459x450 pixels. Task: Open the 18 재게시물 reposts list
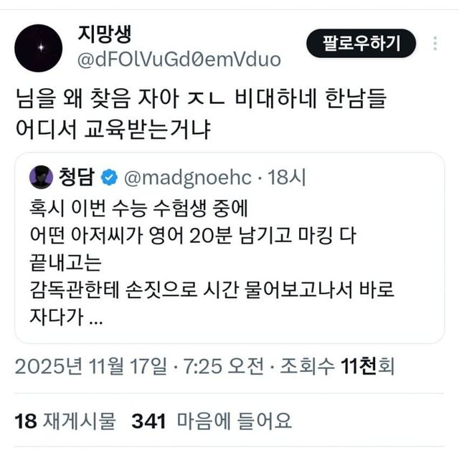65,421
